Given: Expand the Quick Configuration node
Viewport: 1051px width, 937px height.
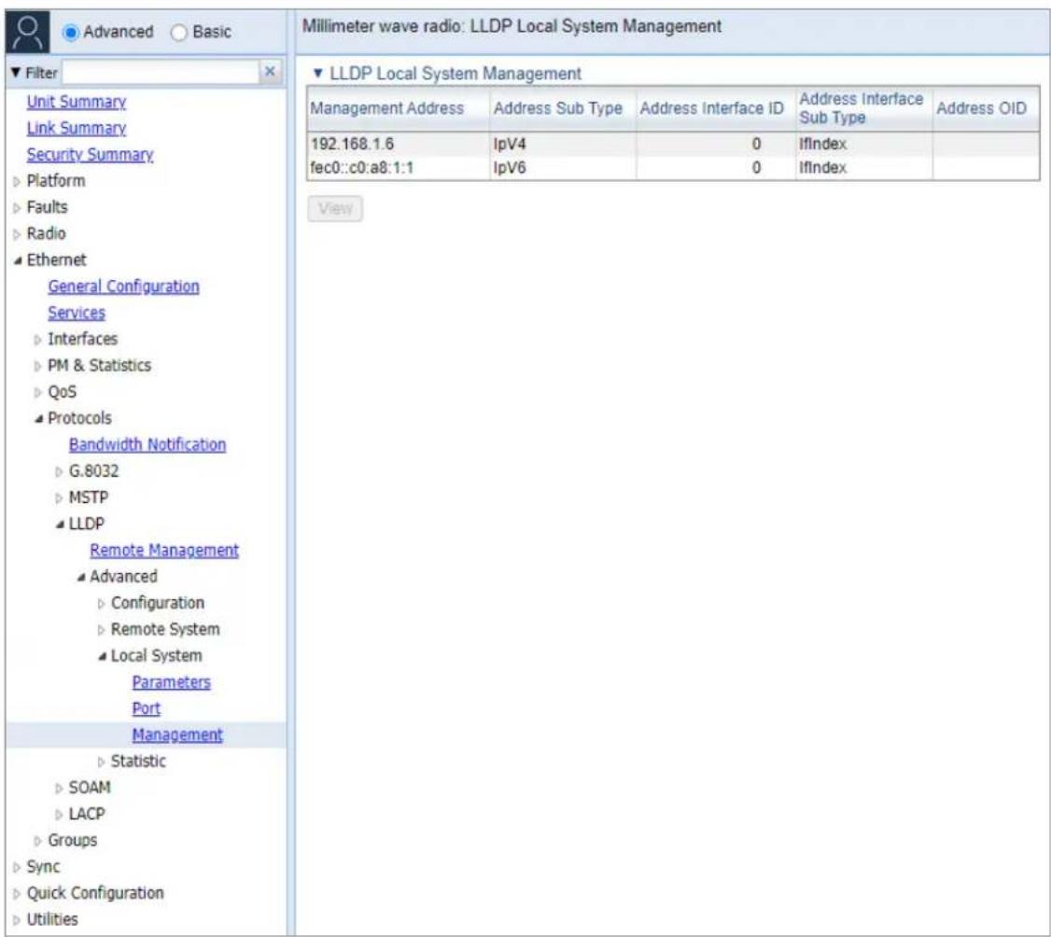Looking at the screenshot, I should 17,894.
